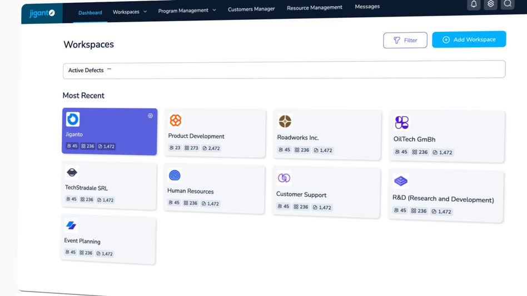Go to Resource Management
This screenshot has height=296, width=527.
[x=315, y=8]
